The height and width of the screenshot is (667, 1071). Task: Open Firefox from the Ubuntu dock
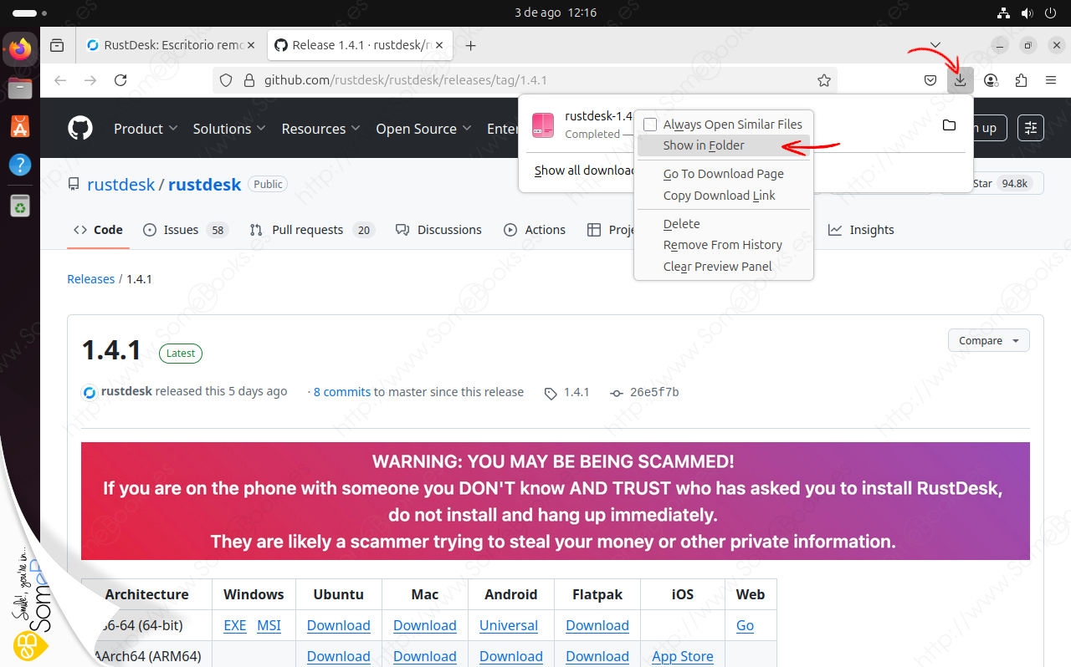(x=20, y=49)
